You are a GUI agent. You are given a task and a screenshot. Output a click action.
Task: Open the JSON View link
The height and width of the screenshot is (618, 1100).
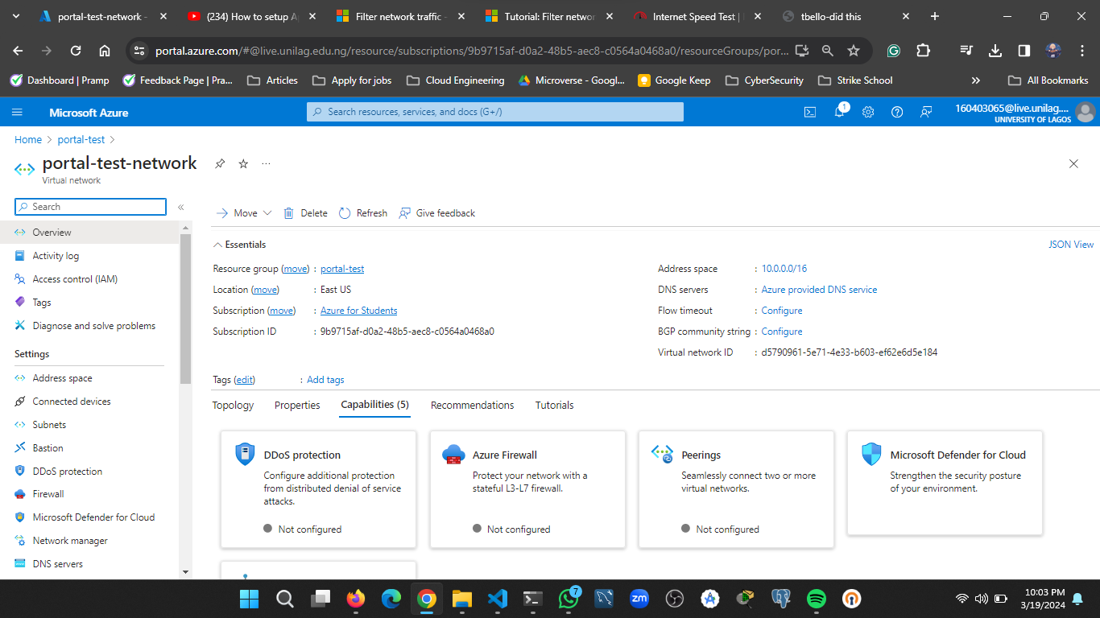(x=1071, y=245)
